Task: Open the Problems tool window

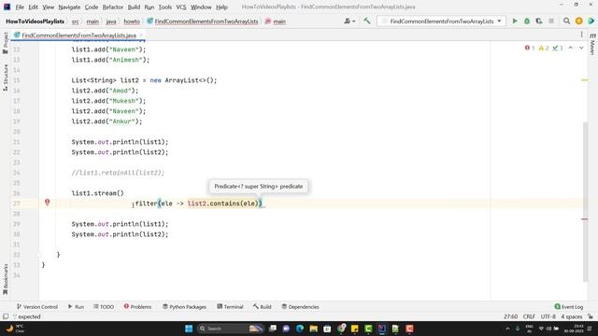Action: pos(137,307)
